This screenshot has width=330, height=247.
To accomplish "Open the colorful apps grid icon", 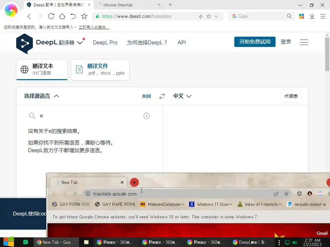I will (301, 16).
